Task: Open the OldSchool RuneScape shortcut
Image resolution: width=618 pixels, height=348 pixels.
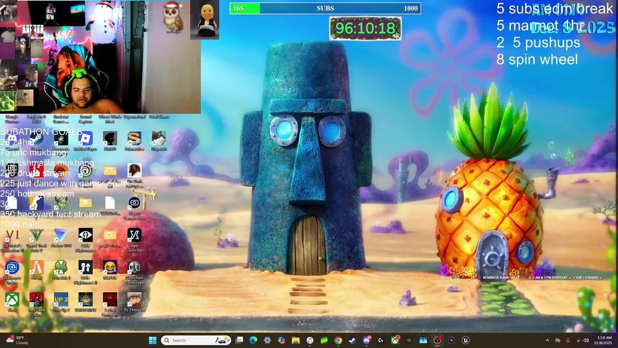Action: point(134,272)
